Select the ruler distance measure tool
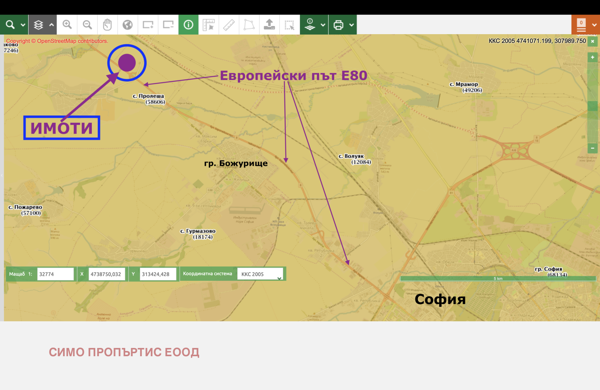 (x=229, y=25)
